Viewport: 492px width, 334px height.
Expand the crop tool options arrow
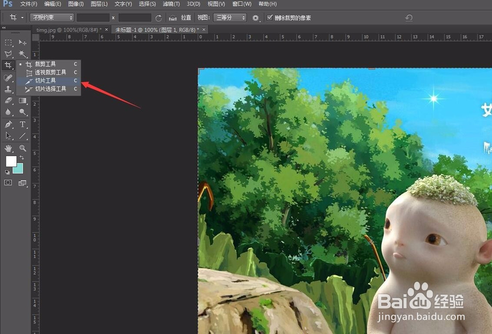coord(22,17)
